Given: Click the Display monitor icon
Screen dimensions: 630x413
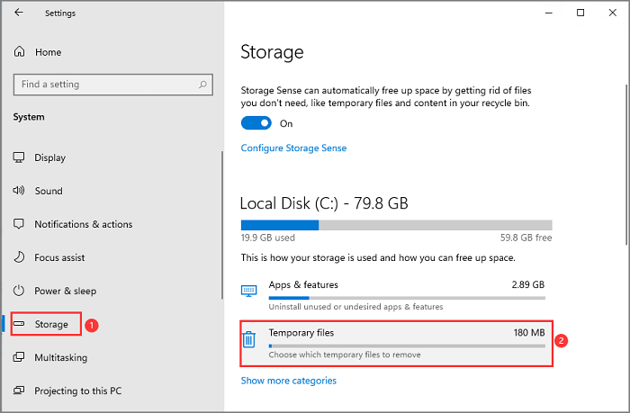Looking at the screenshot, I should pyautogui.click(x=19, y=157).
